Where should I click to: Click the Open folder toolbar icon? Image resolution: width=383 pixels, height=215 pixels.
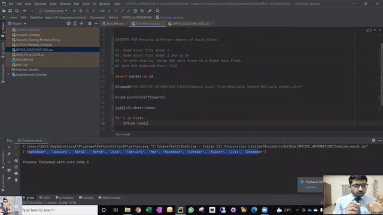tap(4, 11)
